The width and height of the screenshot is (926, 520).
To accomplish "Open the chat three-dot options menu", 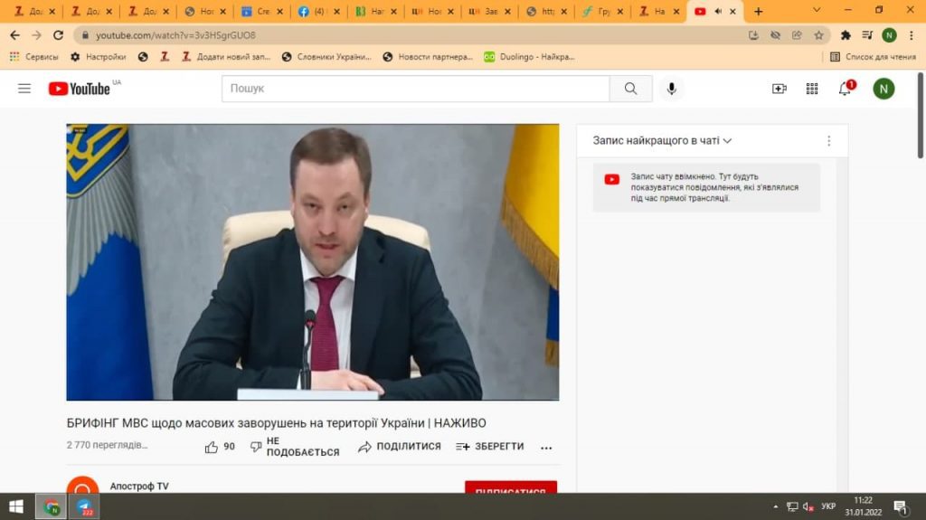I will 828,141.
